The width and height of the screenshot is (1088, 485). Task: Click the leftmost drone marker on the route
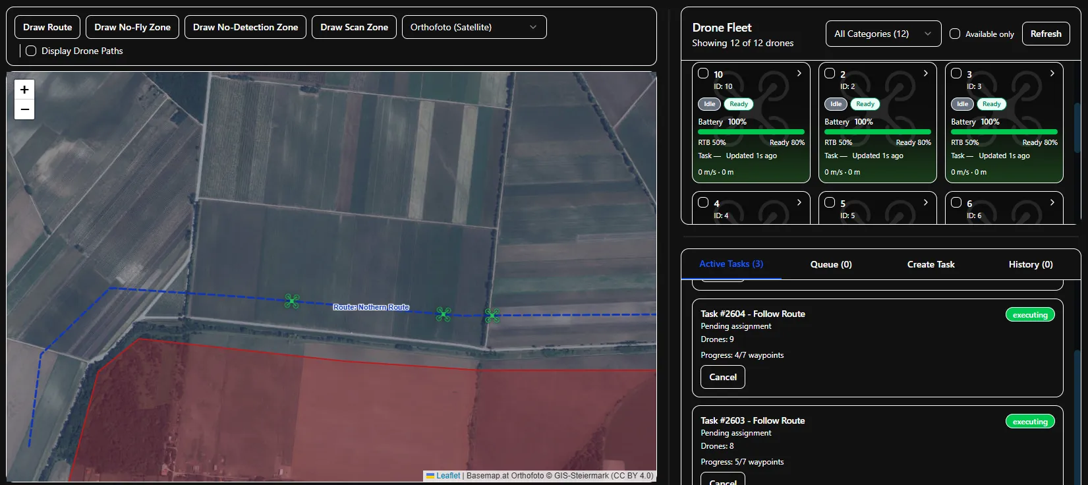[x=292, y=301]
